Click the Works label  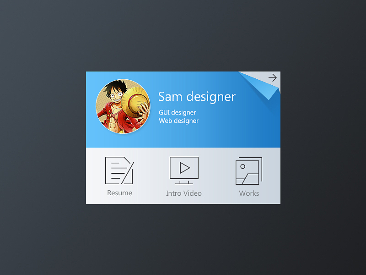[249, 193]
